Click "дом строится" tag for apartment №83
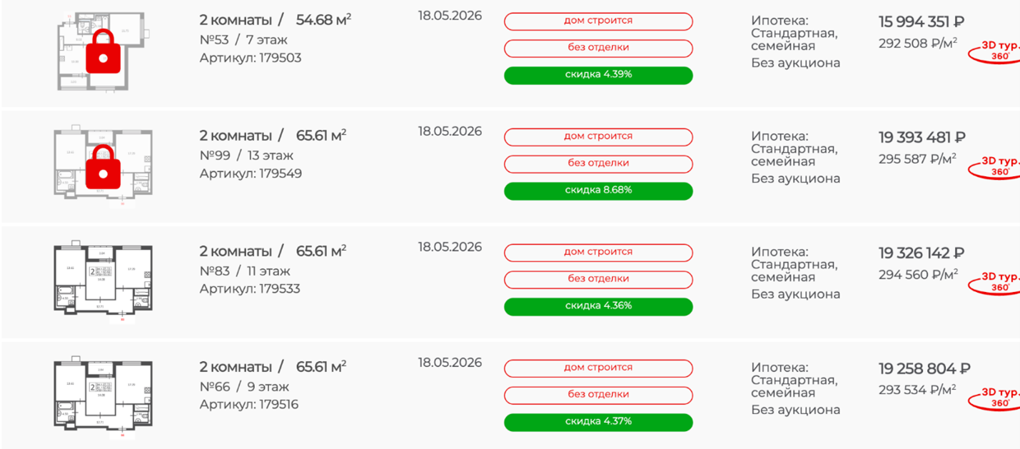 pyautogui.click(x=598, y=252)
